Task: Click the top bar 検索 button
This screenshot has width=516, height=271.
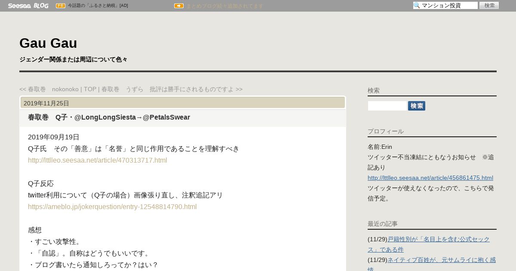Action: [x=489, y=5]
